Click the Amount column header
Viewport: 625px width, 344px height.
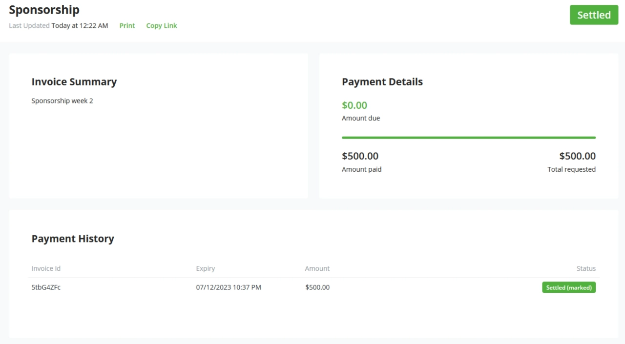317,268
